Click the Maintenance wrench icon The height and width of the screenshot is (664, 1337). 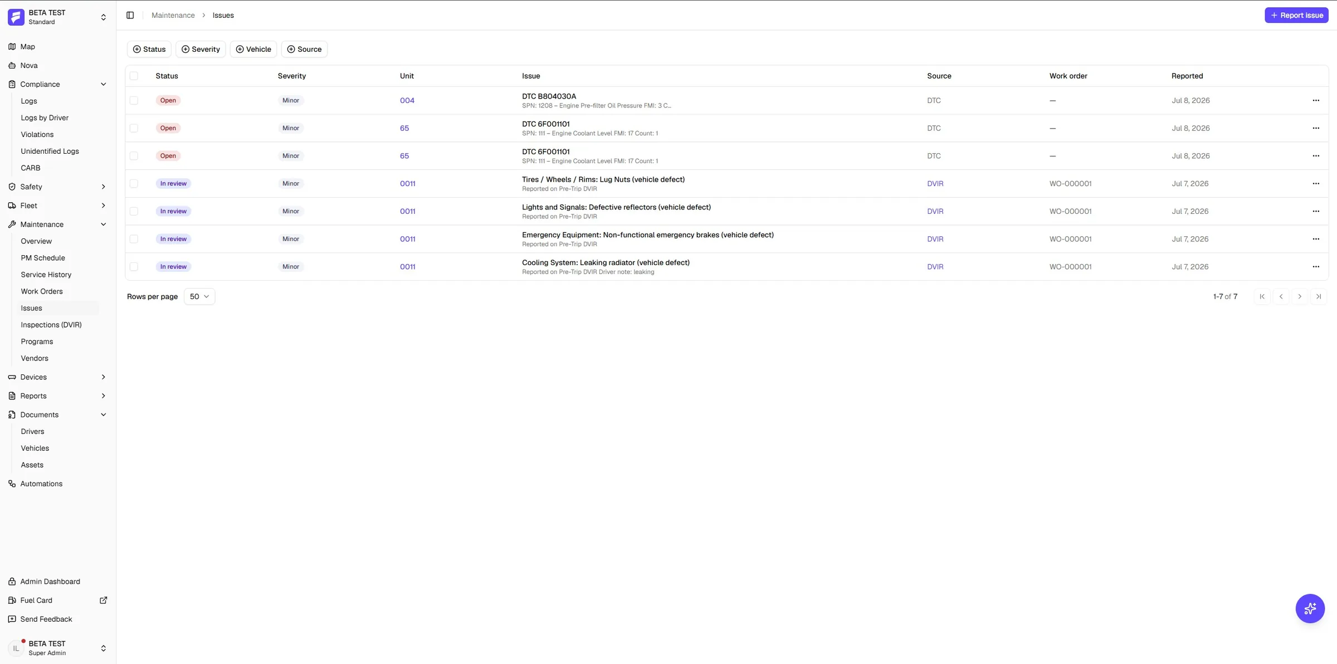12,224
